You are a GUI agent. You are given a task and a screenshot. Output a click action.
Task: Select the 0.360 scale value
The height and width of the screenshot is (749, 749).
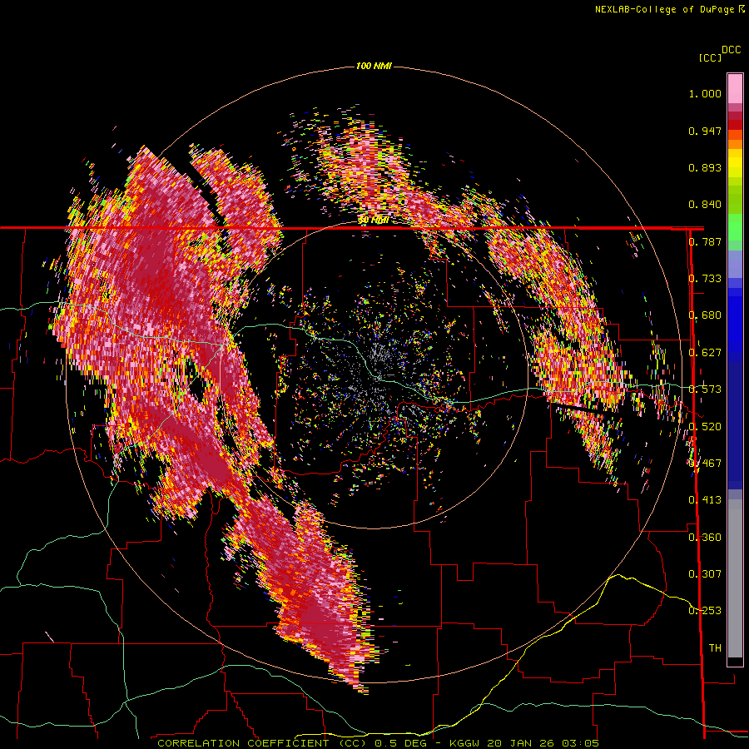pyautogui.click(x=705, y=538)
